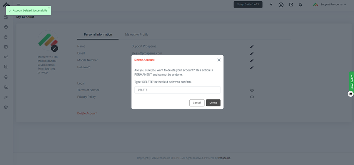Open the bar chart analytics sidebar icon
The height and width of the screenshot is (165, 354).
6,67
